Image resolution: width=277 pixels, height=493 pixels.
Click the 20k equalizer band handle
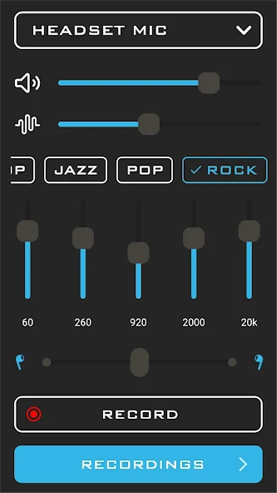pos(250,231)
